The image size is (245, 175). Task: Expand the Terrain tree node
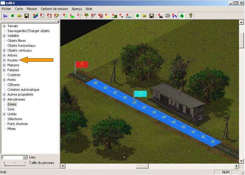(x=4, y=26)
